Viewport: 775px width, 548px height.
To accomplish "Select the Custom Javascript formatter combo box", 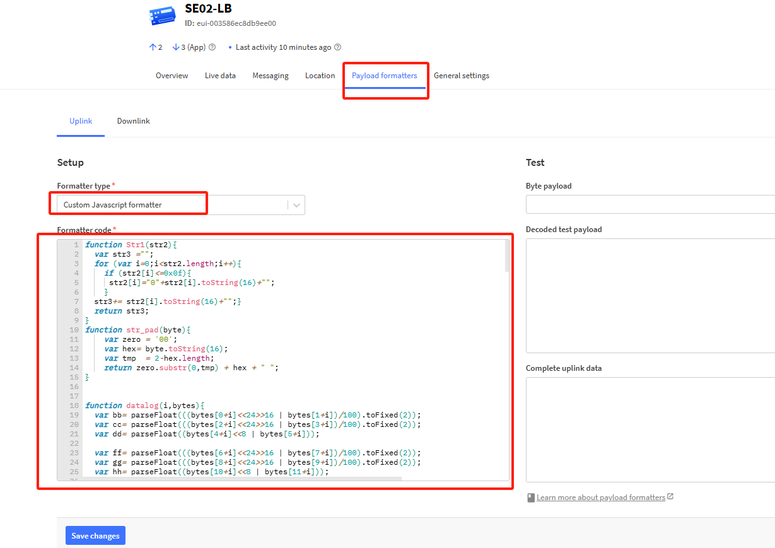I will 181,205.
